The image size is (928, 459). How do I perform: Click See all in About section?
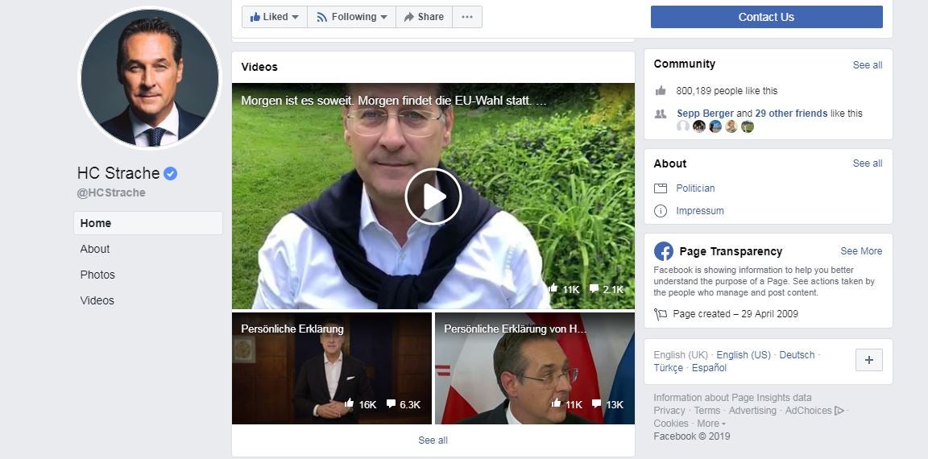[867, 163]
